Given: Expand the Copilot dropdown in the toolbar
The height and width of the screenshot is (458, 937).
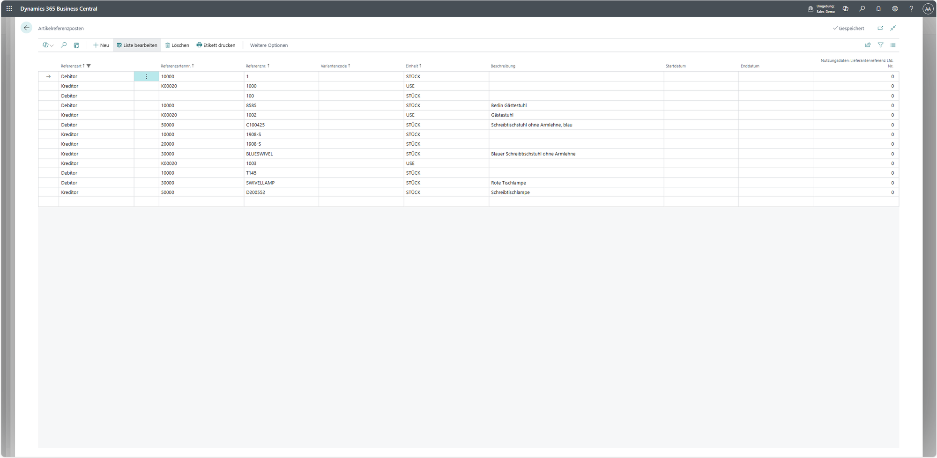Looking at the screenshot, I should pos(48,45).
